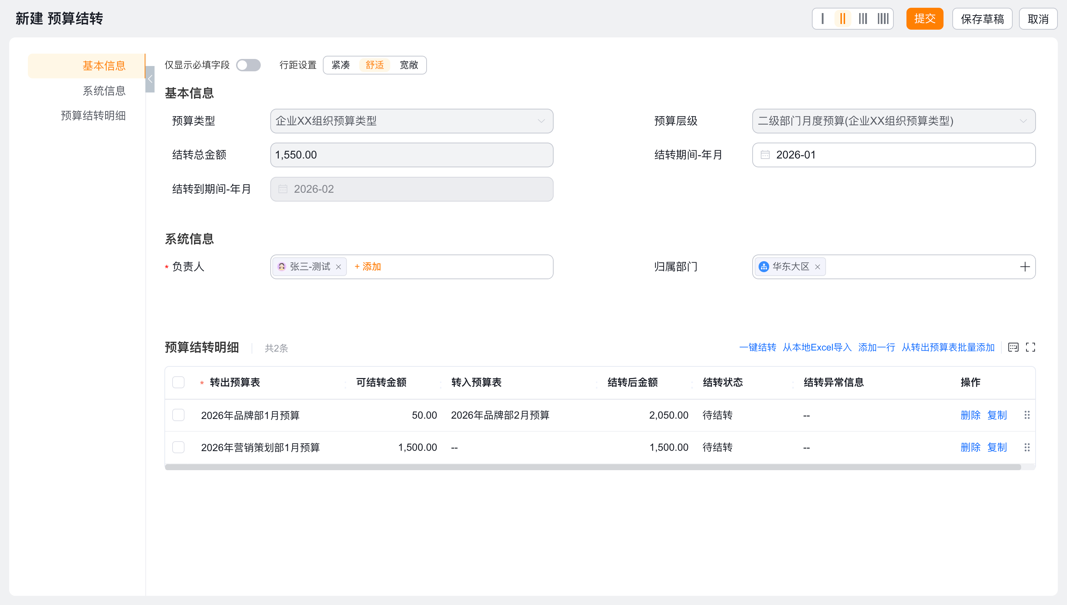This screenshot has height=605, width=1067.
Task: Click the 提交 button
Action: (x=924, y=19)
